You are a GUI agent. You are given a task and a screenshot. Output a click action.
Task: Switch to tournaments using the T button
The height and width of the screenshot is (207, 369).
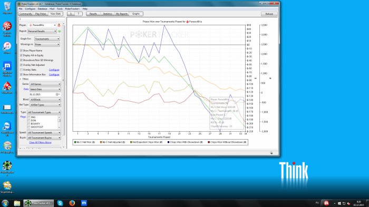[x=79, y=14]
